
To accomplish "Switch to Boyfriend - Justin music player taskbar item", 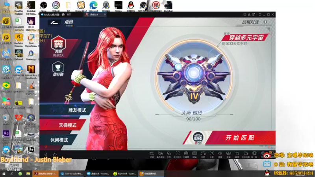I will tap(125, 174).
